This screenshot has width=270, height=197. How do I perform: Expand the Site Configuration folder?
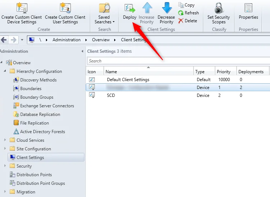(5, 149)
